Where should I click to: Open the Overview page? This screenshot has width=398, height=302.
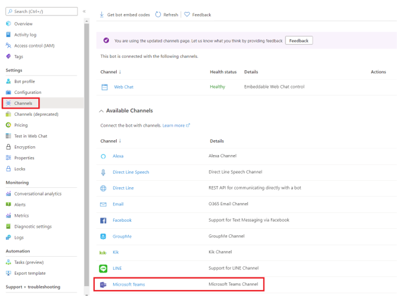23,24
